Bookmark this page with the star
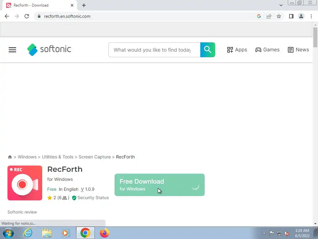The height and width of the screenshot is (239, 318). [279, 16]
